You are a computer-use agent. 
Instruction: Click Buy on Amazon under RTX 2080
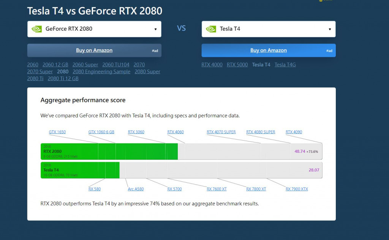pyautogui.click(x=94, y=50)
